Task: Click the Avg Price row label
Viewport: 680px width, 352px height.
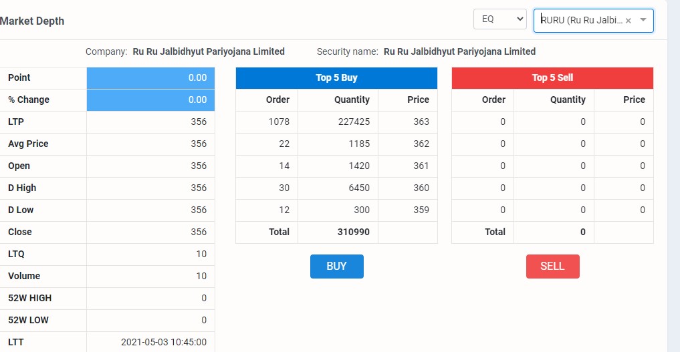Action: 28,144
